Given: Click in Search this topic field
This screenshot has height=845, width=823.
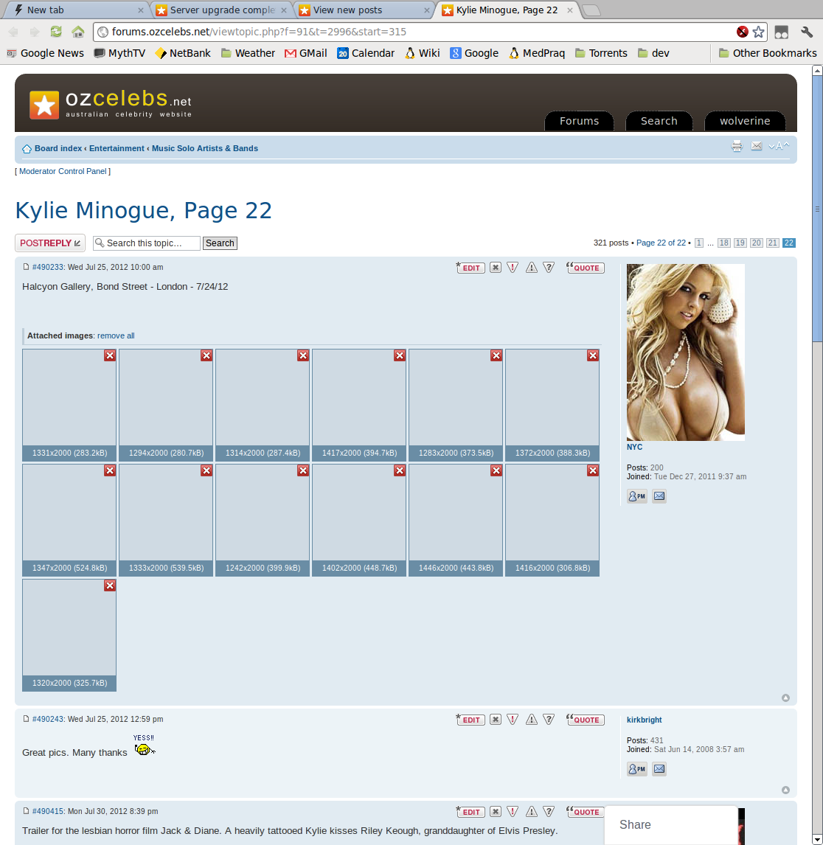Looking at the screenshot, I should pyautogui.click(x=151, y=243).
